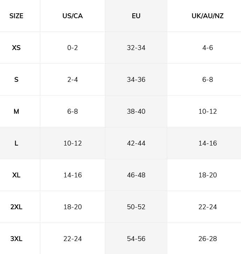Click the 46-48 EU cell
Viewport: 241px width, 254px height.
pos(136,175)
